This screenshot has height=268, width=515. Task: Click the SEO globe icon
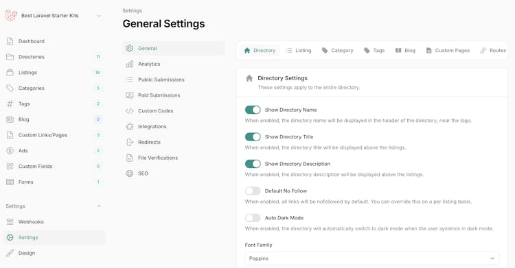pos(130,173)
